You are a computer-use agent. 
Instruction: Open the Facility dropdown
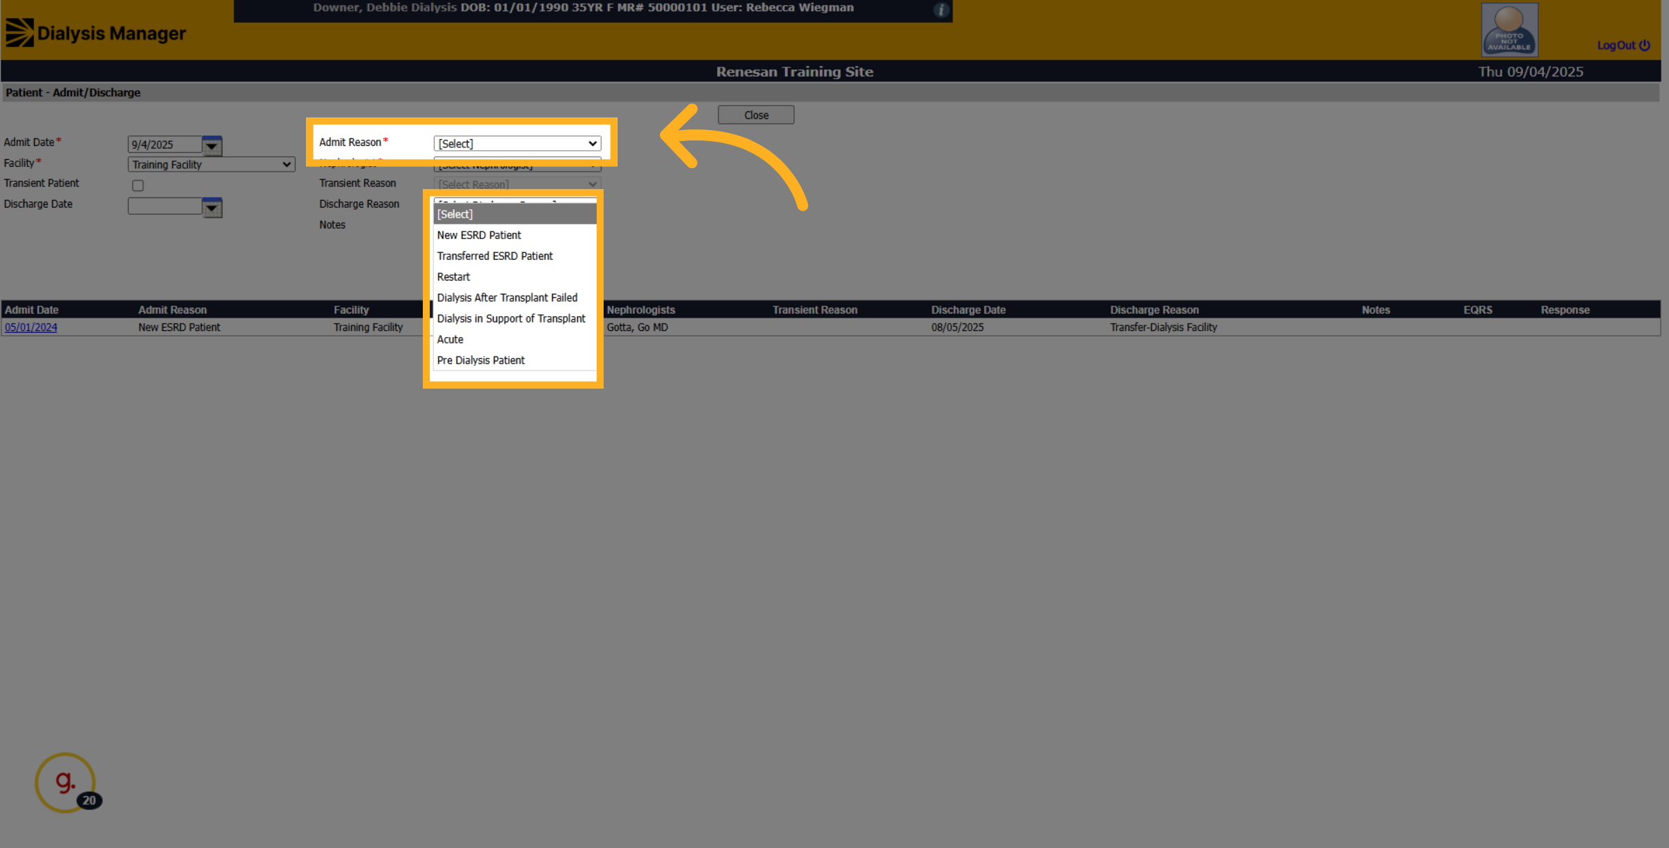pos(211,164)
